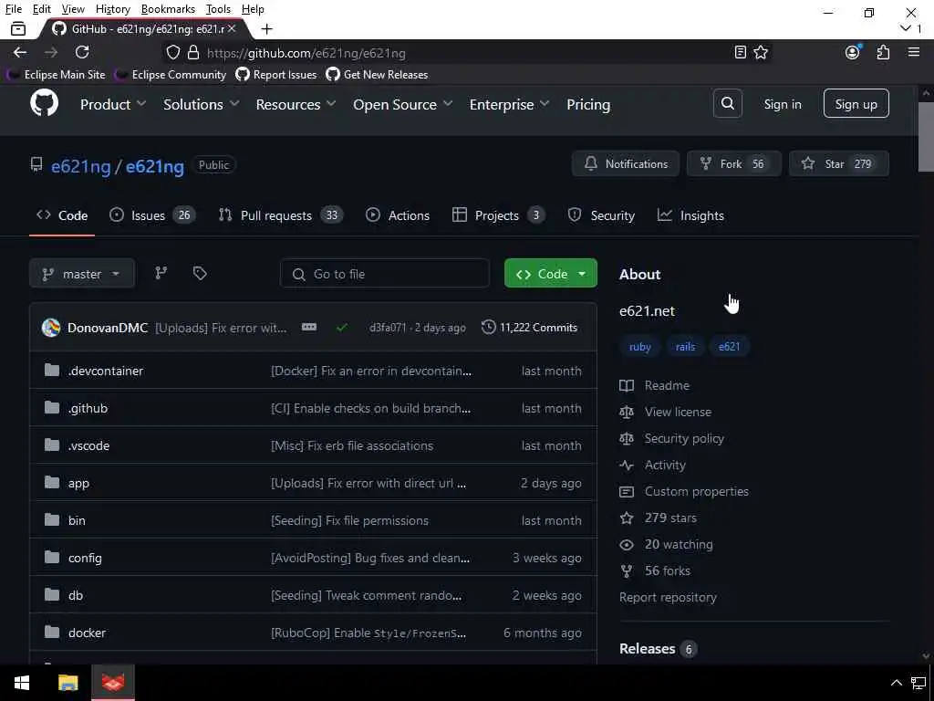Go back with browser back arrow
934x701 pixels.
point(20,52)
